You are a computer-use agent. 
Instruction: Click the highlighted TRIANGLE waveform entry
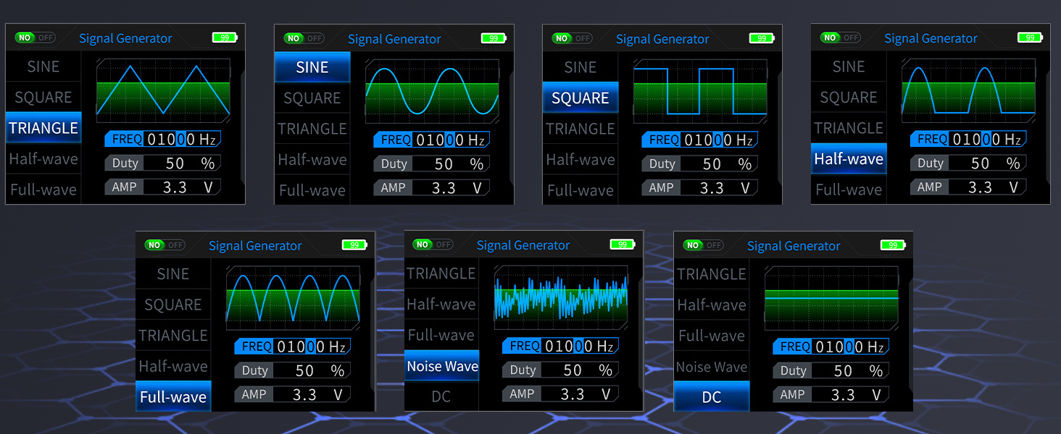pyautogui.click(x=43, y=128)
